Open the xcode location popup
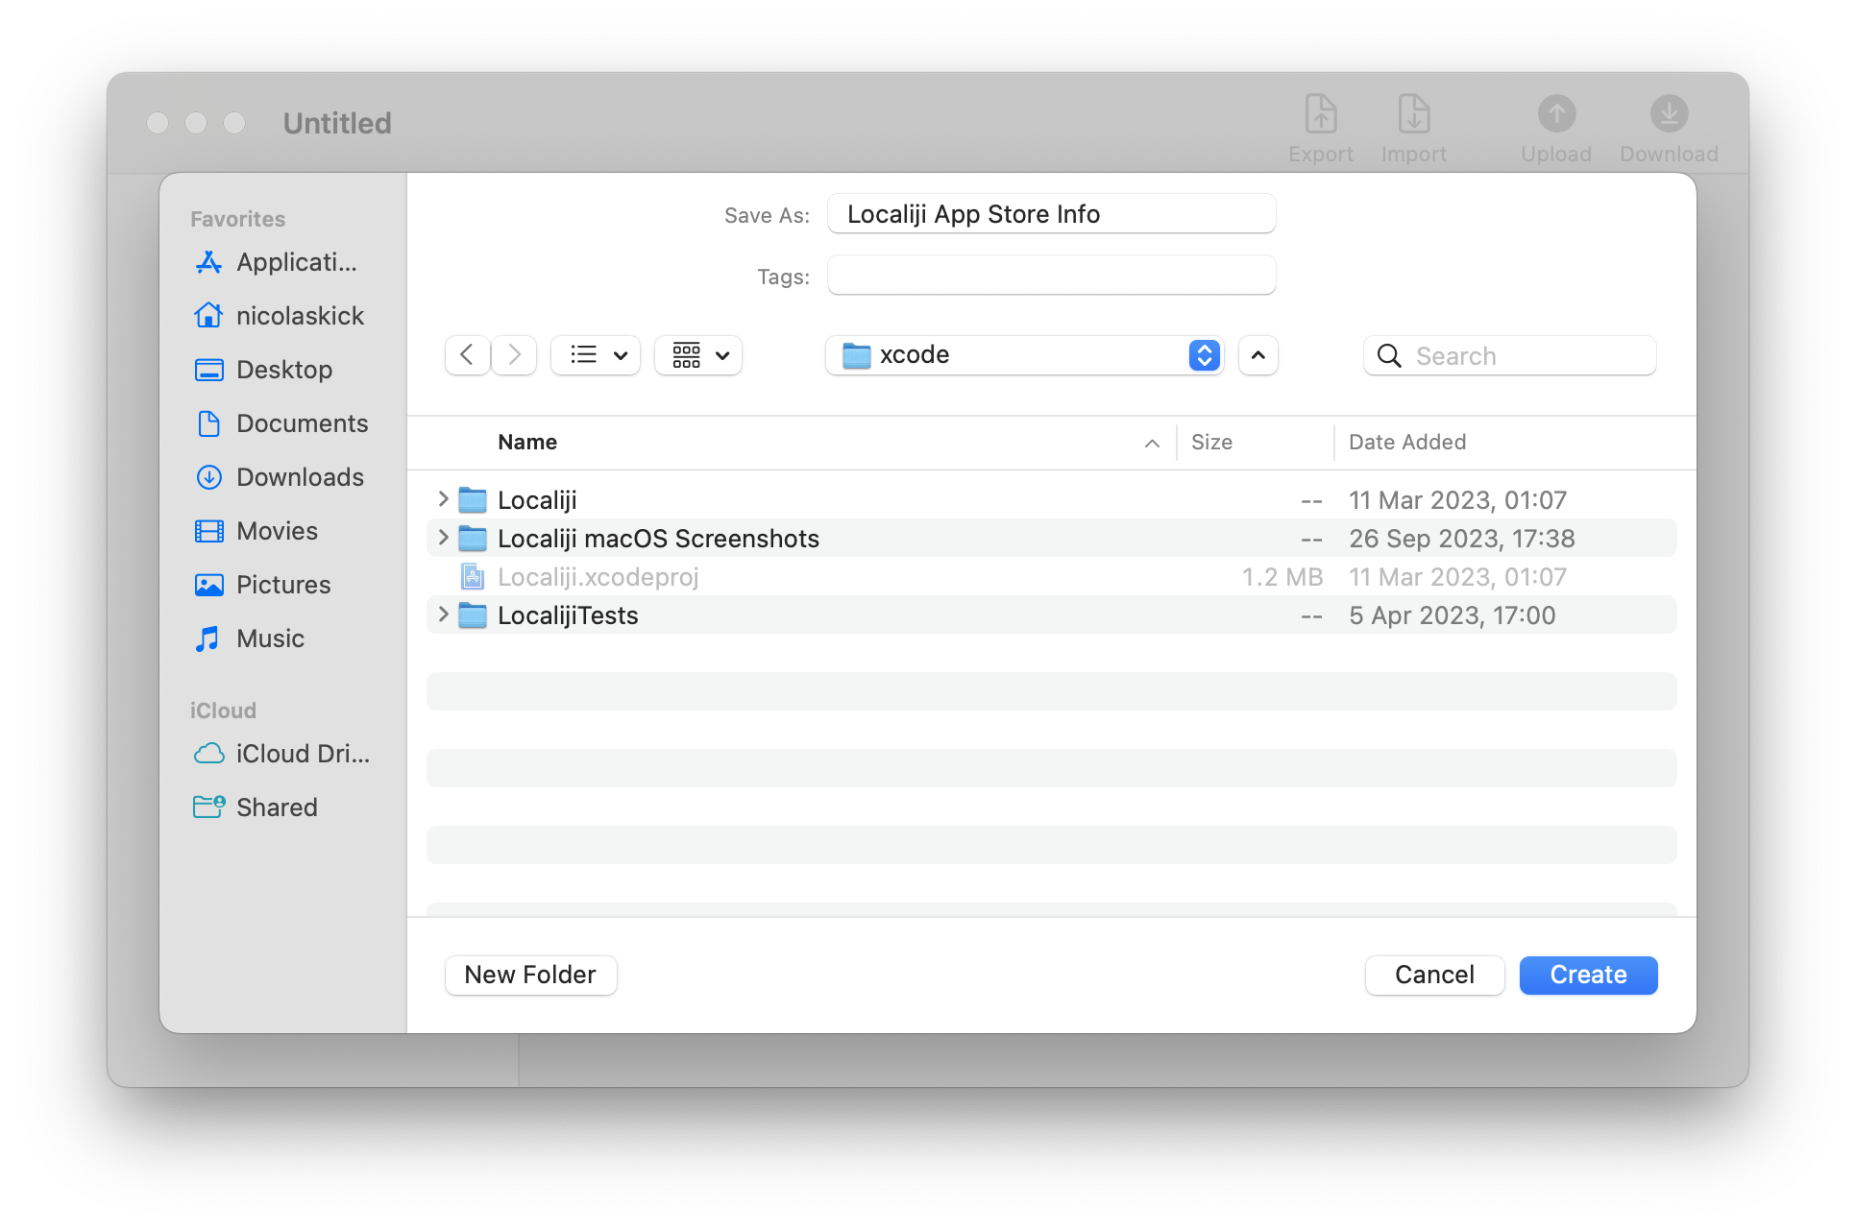Viewport: 1856px width, 1229px height. point(1024,355)
